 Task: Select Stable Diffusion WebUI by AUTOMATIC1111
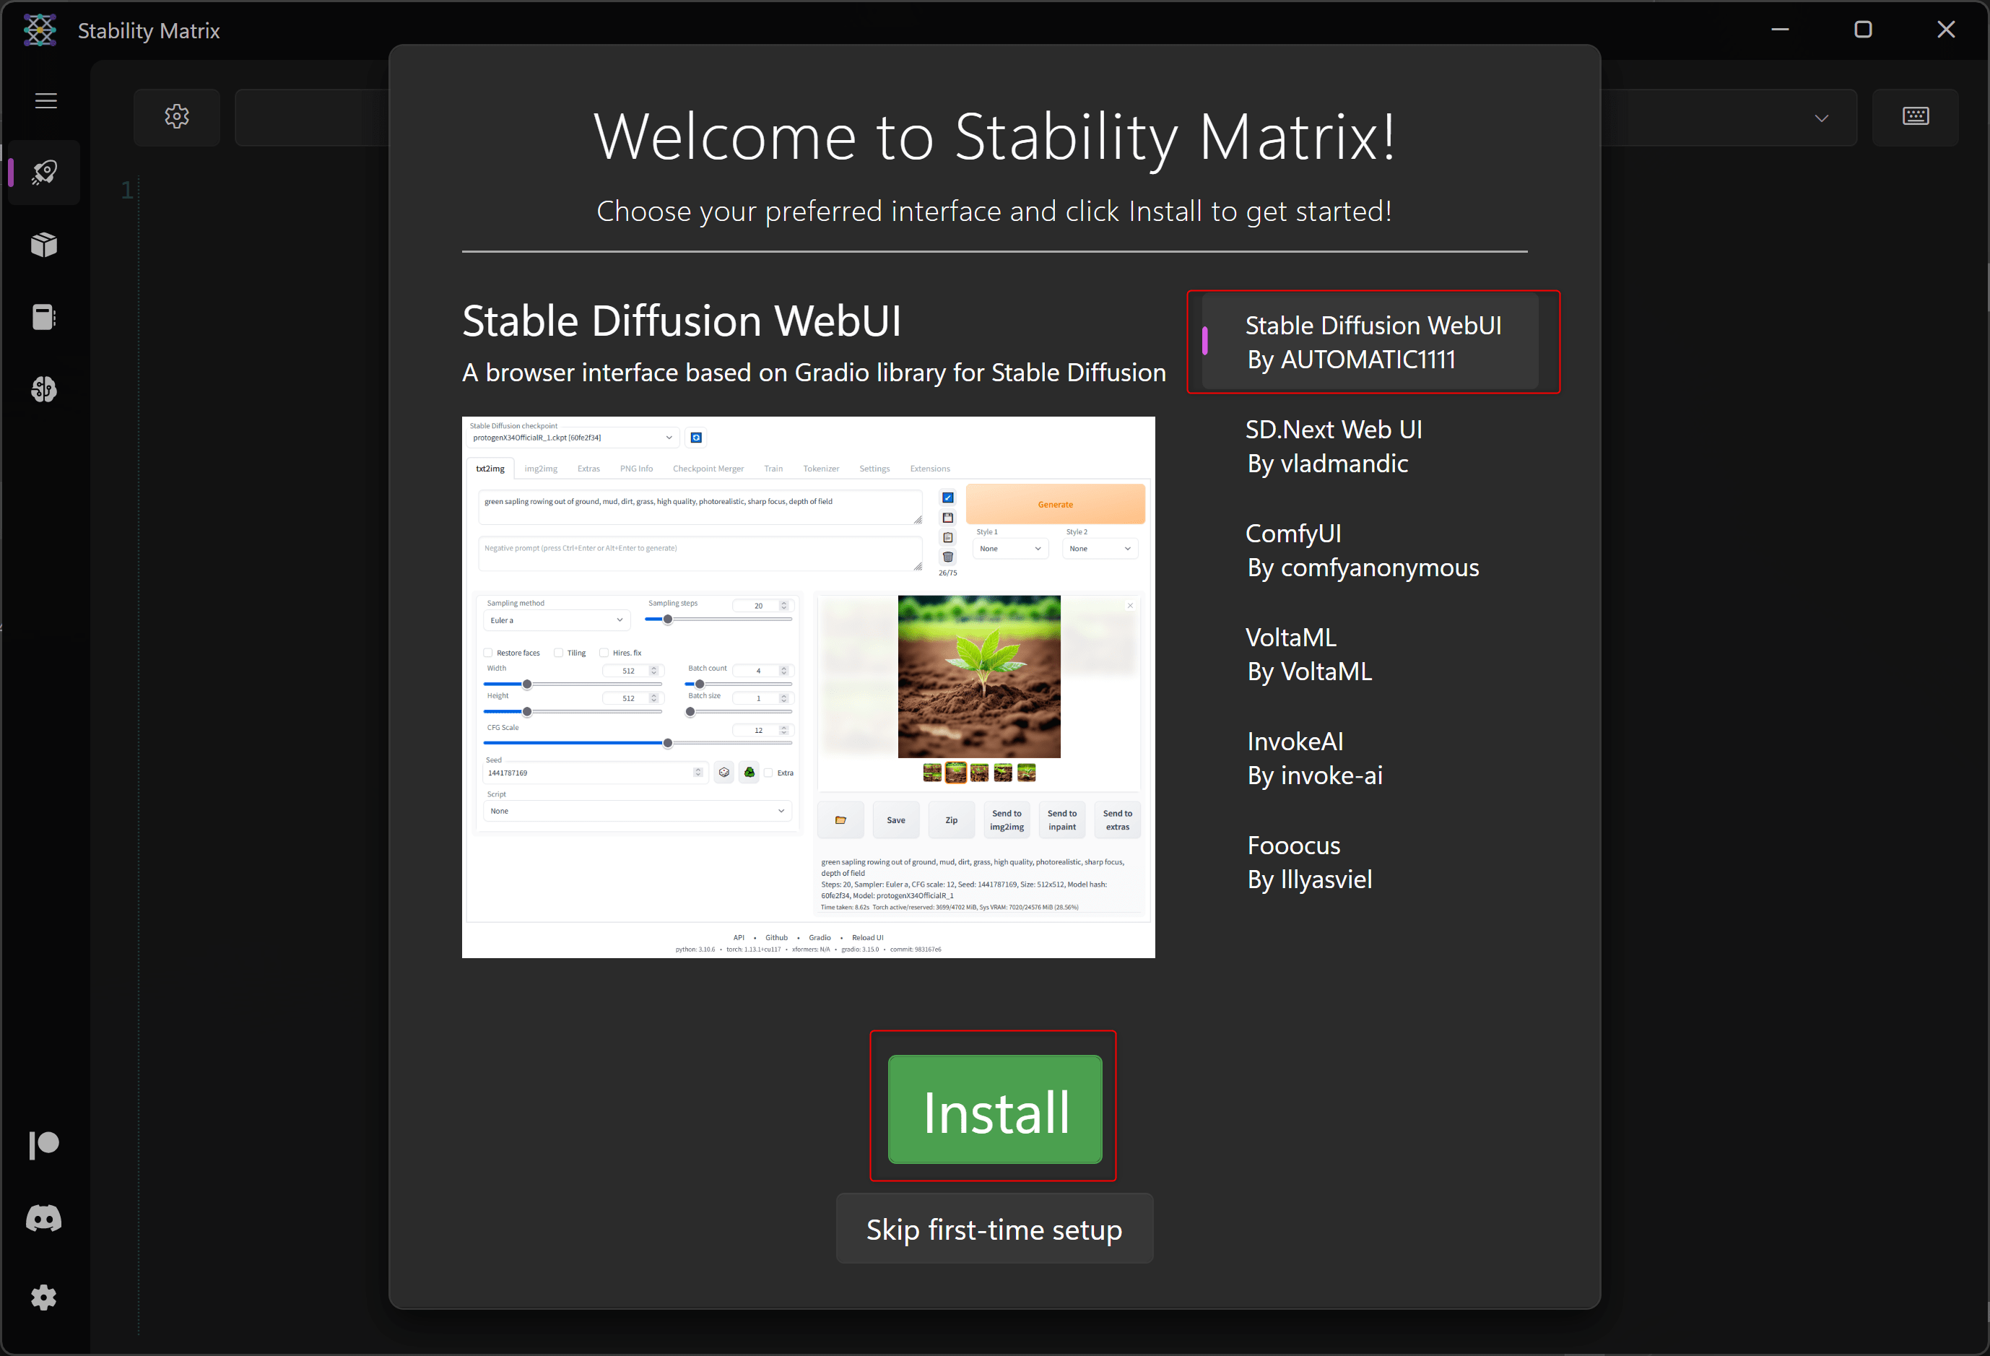pyautogui.click(x=1372, y=342)
